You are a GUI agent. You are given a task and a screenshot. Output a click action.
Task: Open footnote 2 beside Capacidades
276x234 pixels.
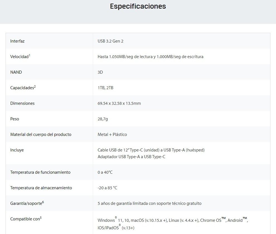coord(35,86)
